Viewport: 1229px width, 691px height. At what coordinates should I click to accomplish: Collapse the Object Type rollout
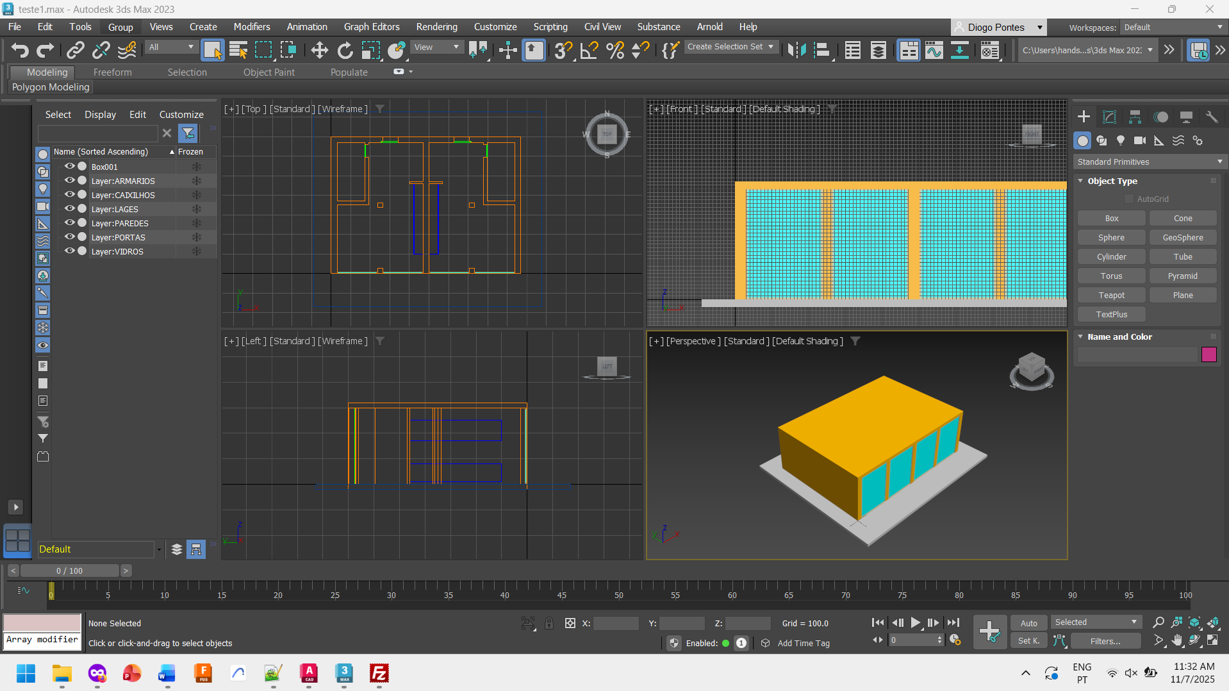pos(1080,181)
